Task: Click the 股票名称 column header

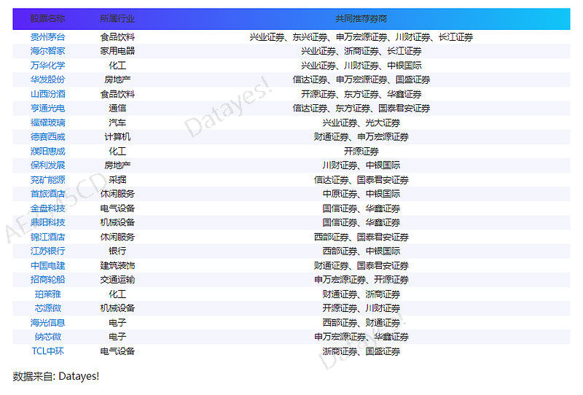Action: [x=47, y=18]
